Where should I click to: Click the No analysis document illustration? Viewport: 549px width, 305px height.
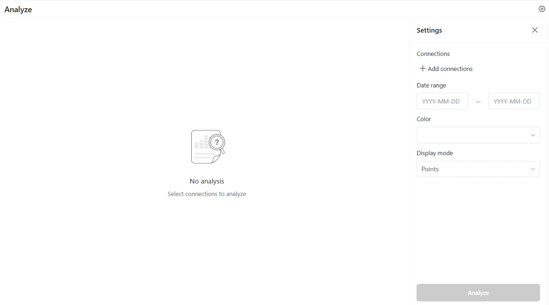point(208,147)
